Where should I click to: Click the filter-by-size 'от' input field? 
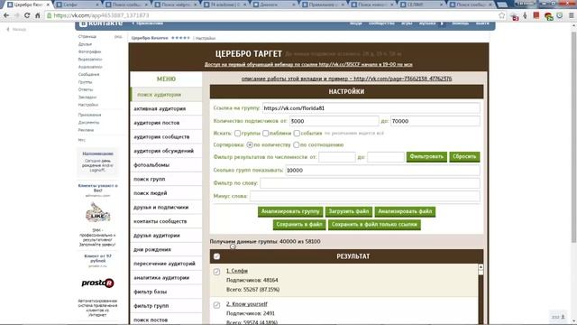click(337, 157)
